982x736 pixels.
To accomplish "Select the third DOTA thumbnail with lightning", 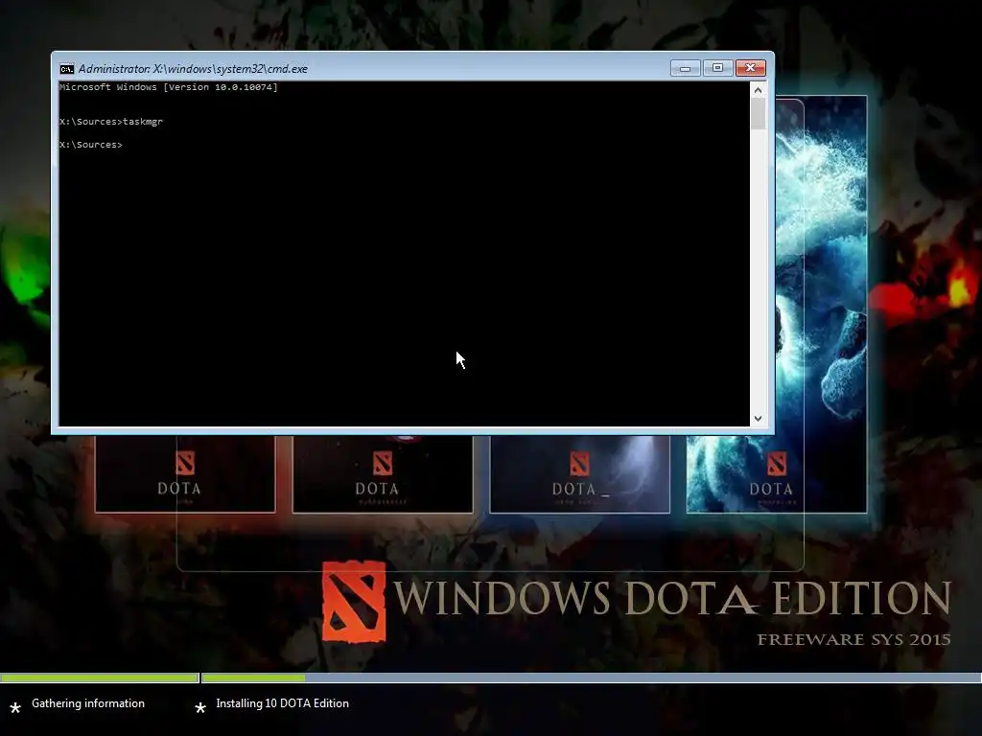I will (x=580, y=473).
